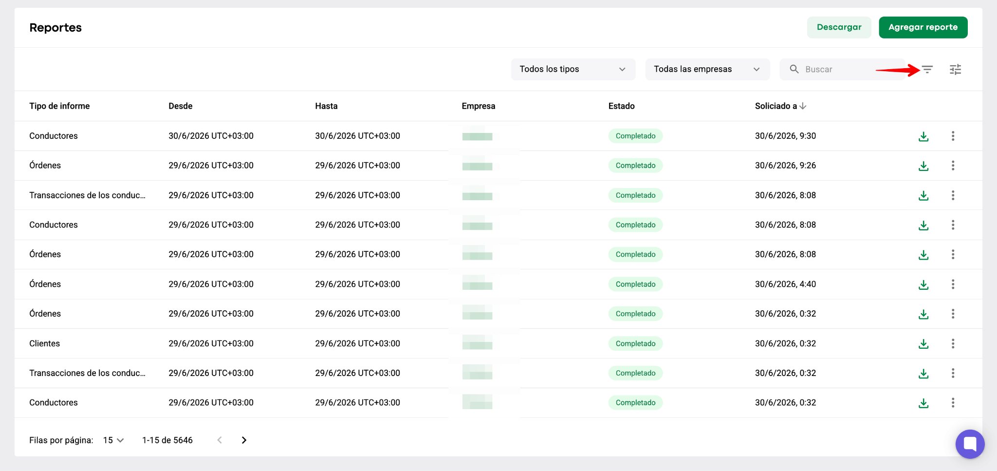Download the Órdenes report requested at 0:32
Viewport: 997px width, 471px height.
pos(923,314)
